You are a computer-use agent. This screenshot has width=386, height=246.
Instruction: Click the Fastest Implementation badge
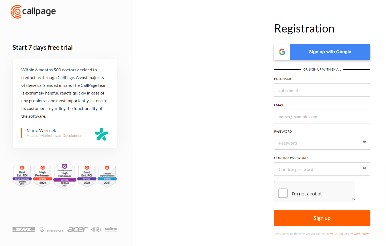(107, 176)
